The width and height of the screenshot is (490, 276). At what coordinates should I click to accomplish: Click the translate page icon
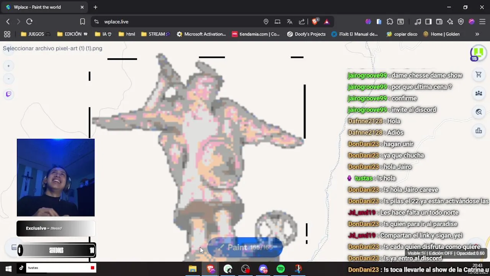pos(289,22)
